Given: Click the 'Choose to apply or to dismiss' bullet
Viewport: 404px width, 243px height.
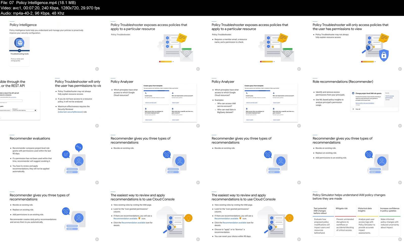Looking at the screenshot, I should pos(230,231).
